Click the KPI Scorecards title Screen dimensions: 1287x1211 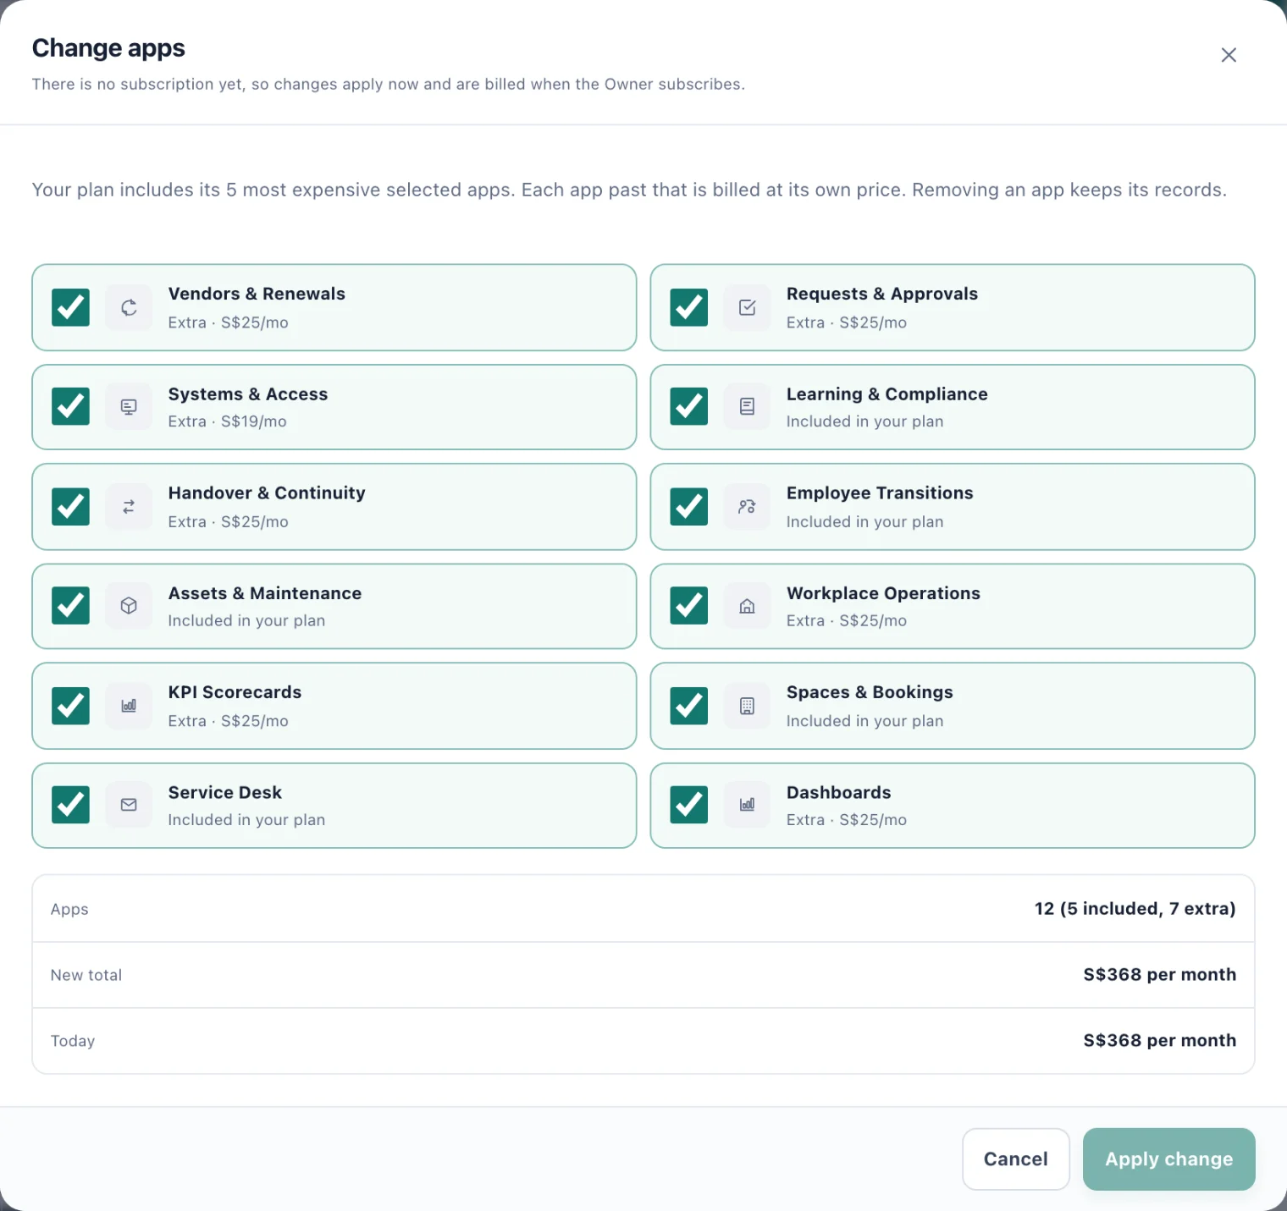[235, 692]
